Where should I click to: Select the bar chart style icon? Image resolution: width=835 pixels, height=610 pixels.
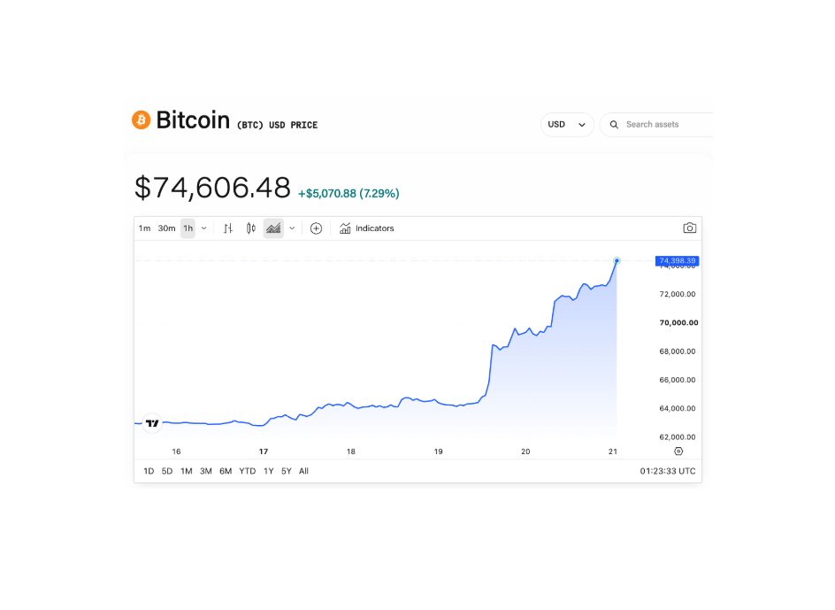(228, 228)
